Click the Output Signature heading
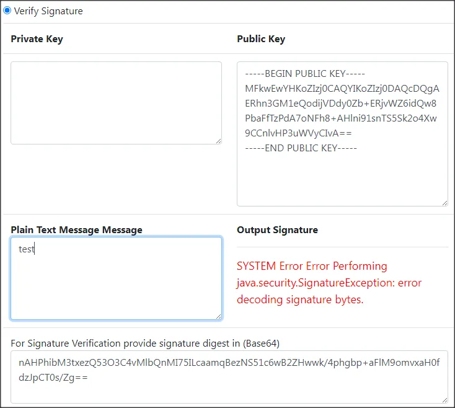Screen dimensions: 455x408 click(277, 230)
